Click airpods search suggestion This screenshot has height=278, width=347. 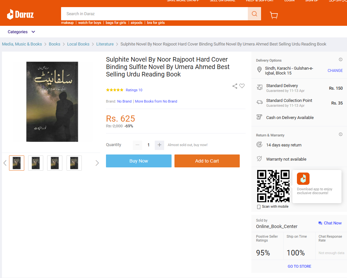click(137, 23)
